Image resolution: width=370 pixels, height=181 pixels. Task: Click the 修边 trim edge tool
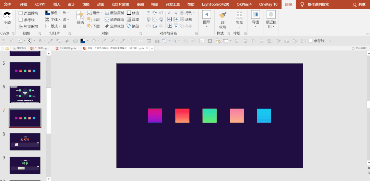pos(133,13)
